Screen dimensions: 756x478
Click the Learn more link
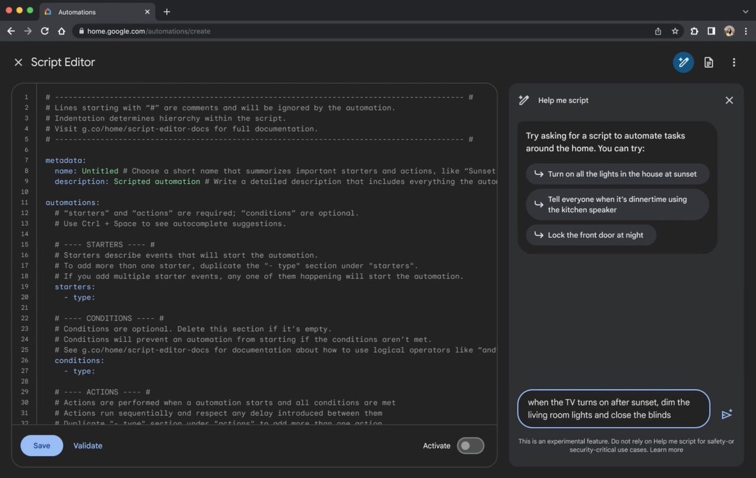[x=666, y=450]
